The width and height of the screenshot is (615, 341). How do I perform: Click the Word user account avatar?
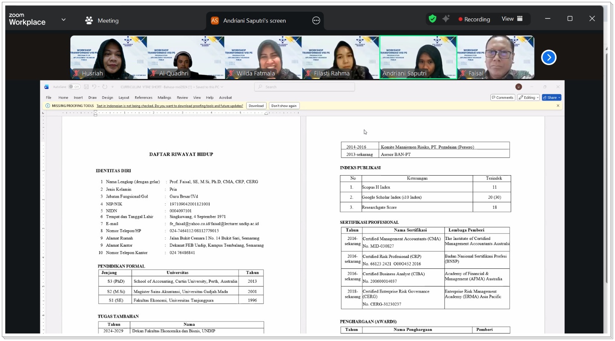pyautogui.click(x=519, y=87)
